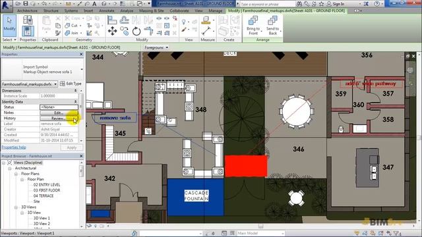
Task: Toggle the Properties palette button in the ribbon
Action: (28, 31)
